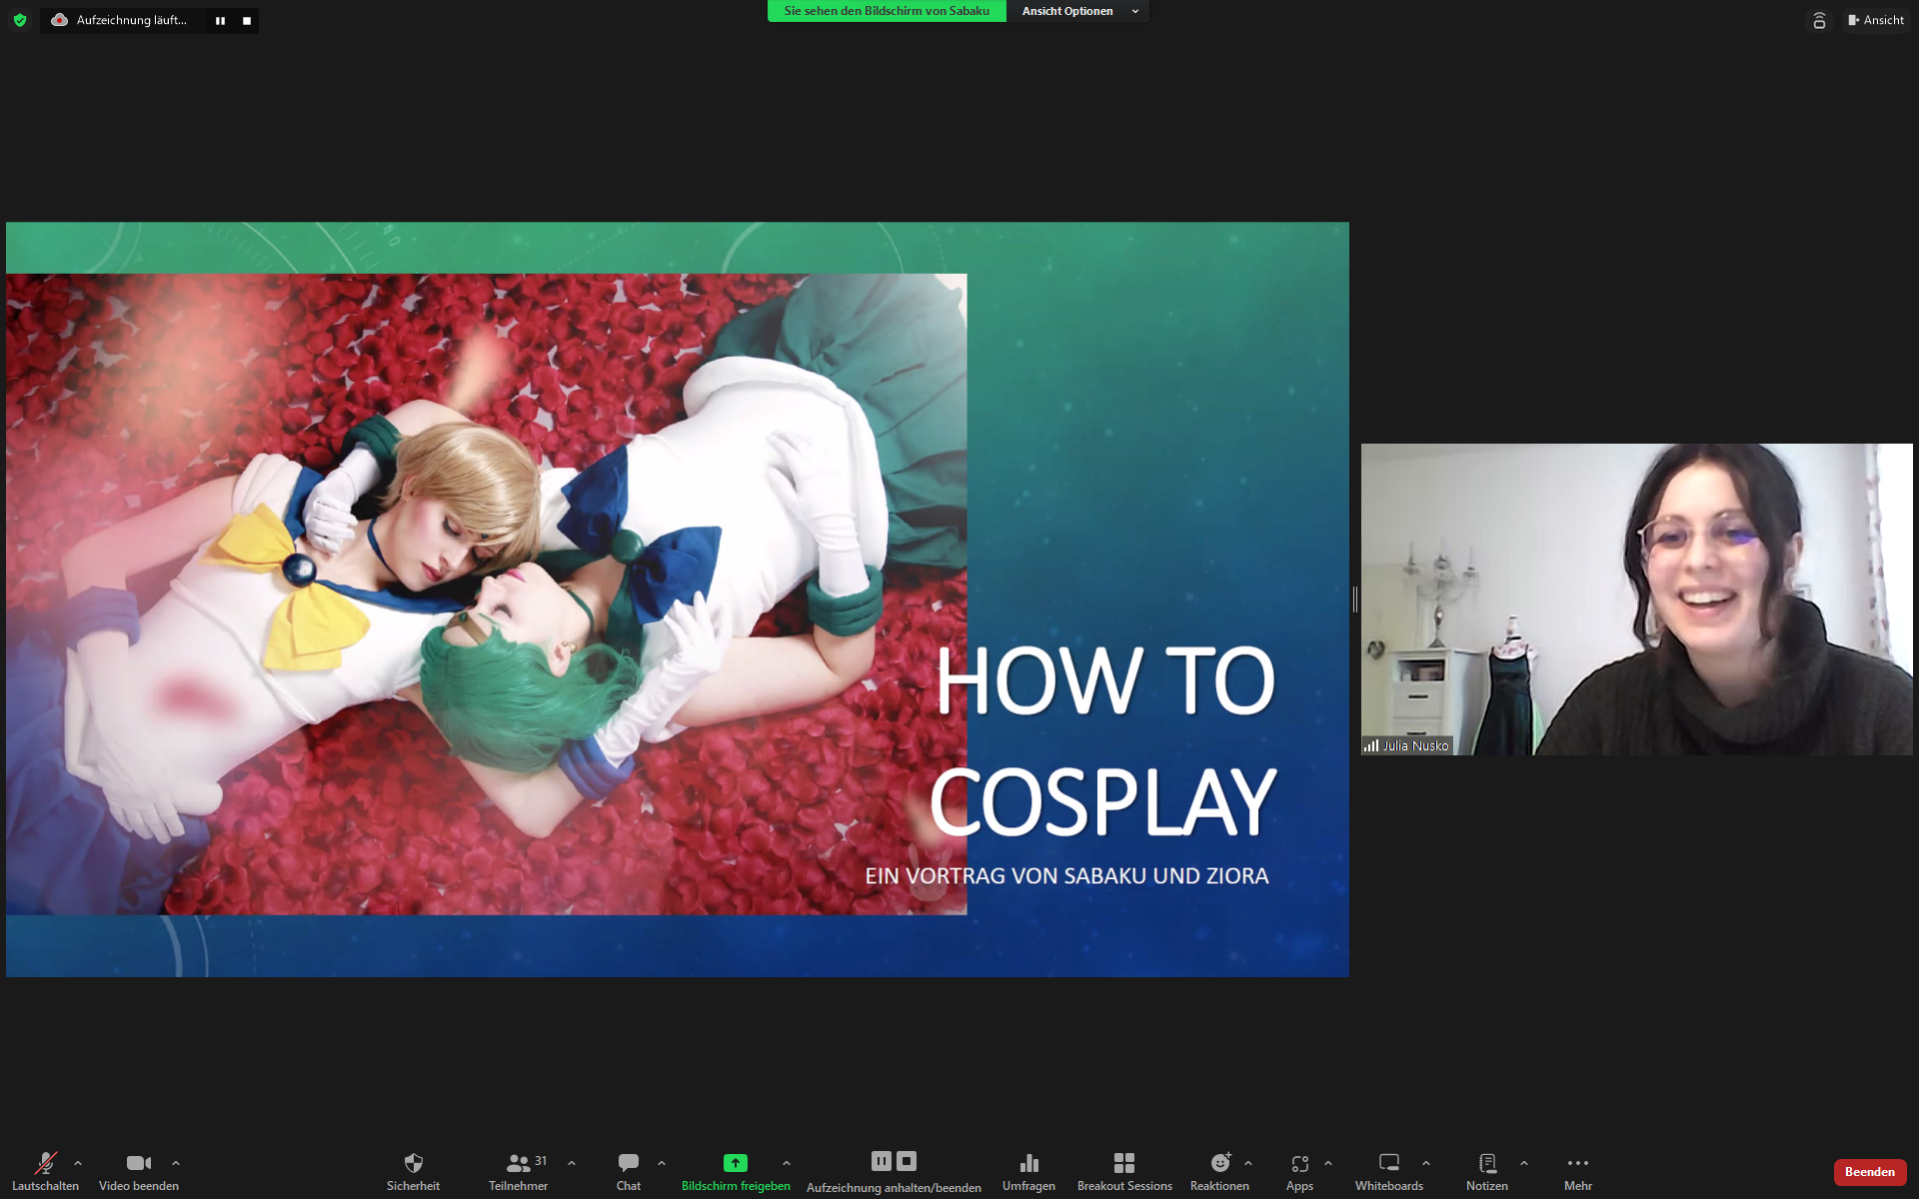This screenshot has height=1199, width=1919.
Task: Expand arrow next to Reaktionen
Action: coord(1248,1163)
